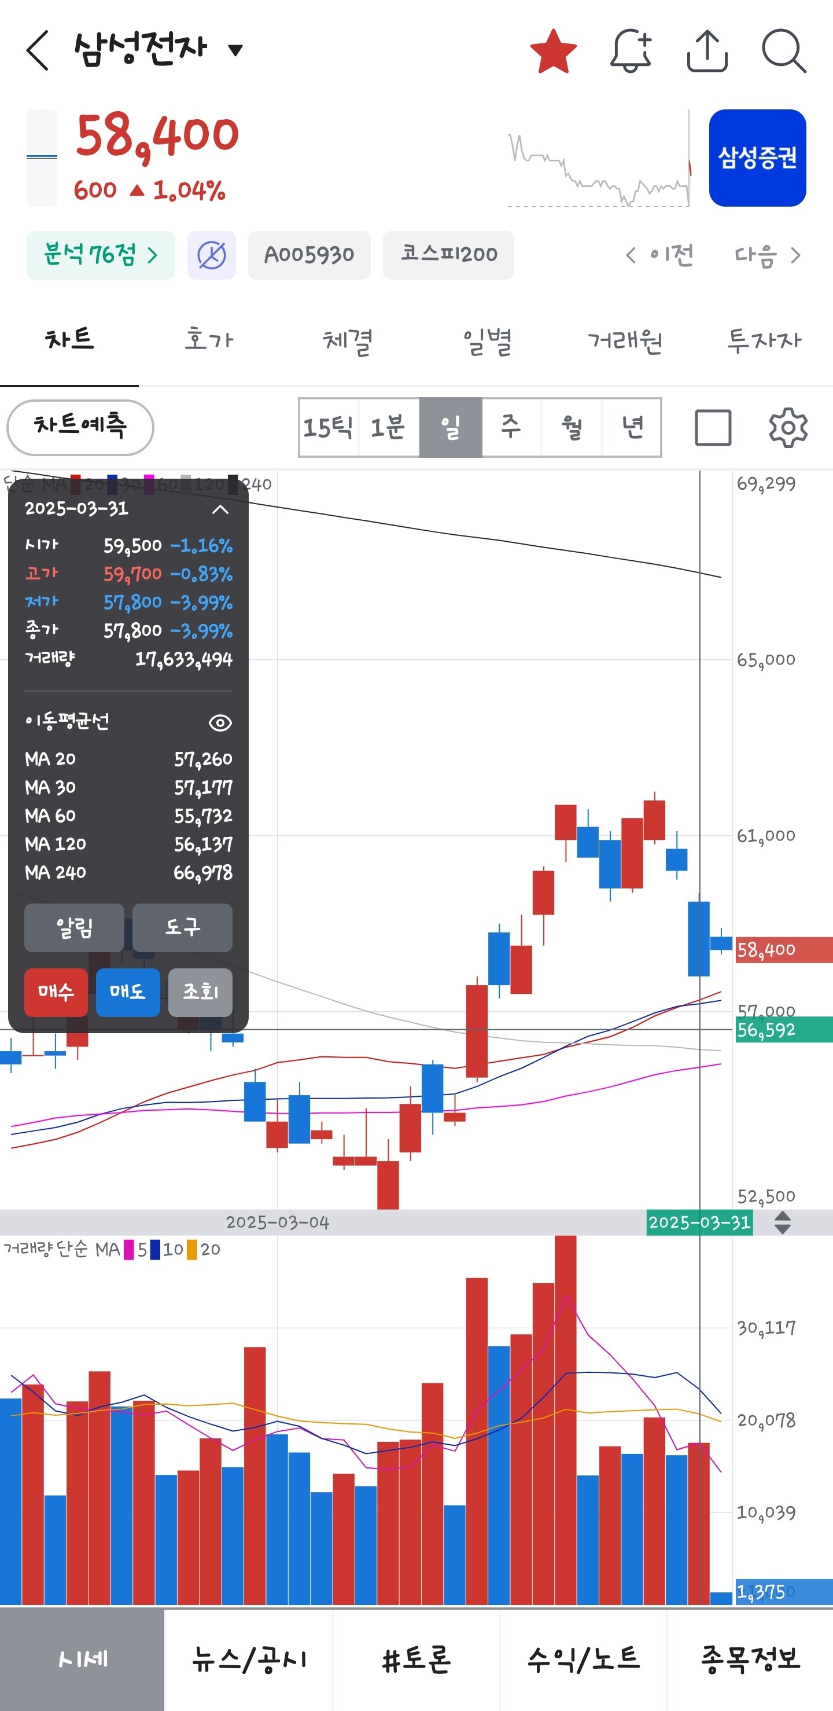Expand chart to fullscreen square icon
This screenshot has width=833, height=1711.
point(713,428)
